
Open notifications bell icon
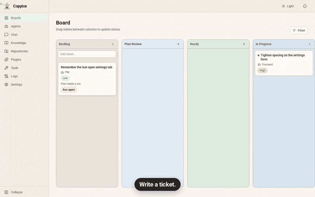tap(305, 6)
